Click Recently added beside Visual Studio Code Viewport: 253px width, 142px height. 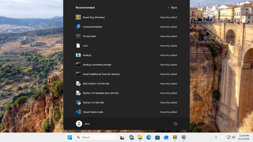pyautogui.click(x=169, y=112)
